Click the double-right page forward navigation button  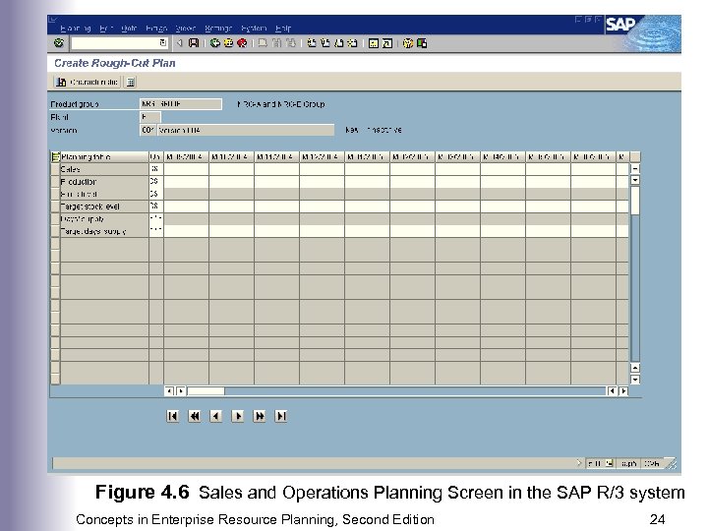(x=260, y=416)
